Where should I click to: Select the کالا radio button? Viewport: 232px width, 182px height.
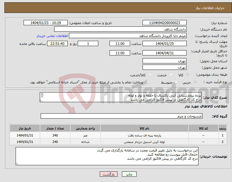point(188,75)
